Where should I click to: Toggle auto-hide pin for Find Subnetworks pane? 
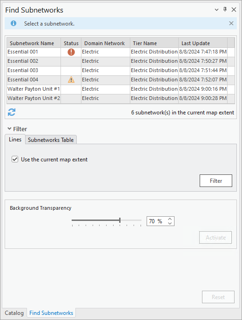[225, 9]
